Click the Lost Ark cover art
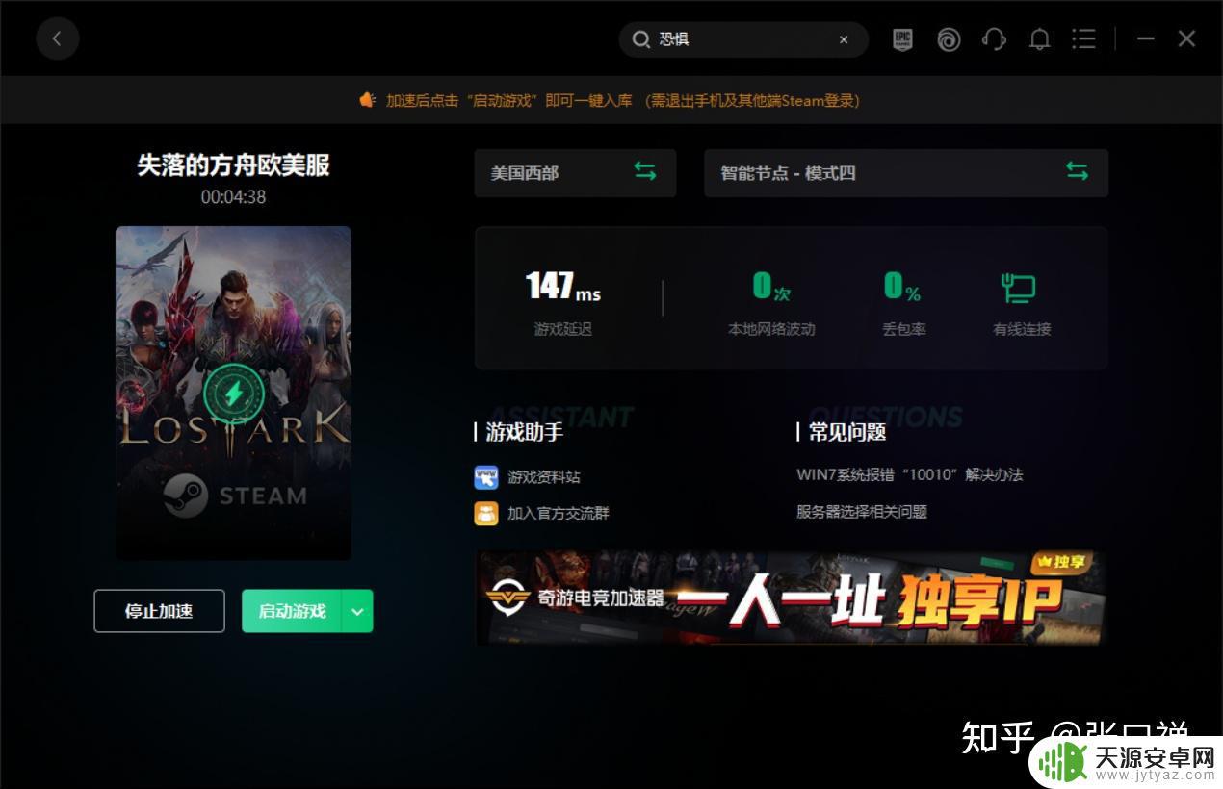 [x=233, y=393]
